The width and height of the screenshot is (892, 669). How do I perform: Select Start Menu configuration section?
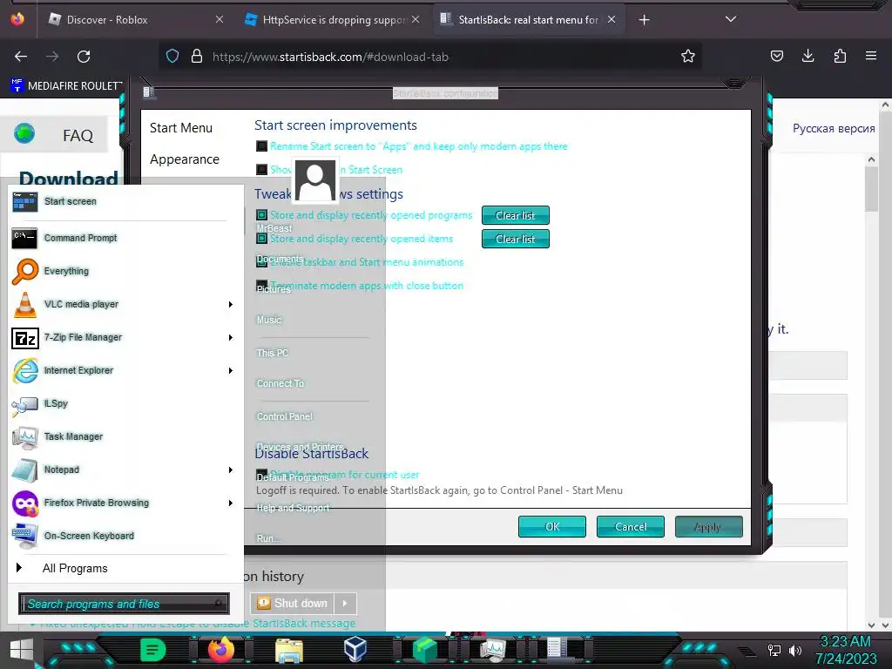click(181, 128)
